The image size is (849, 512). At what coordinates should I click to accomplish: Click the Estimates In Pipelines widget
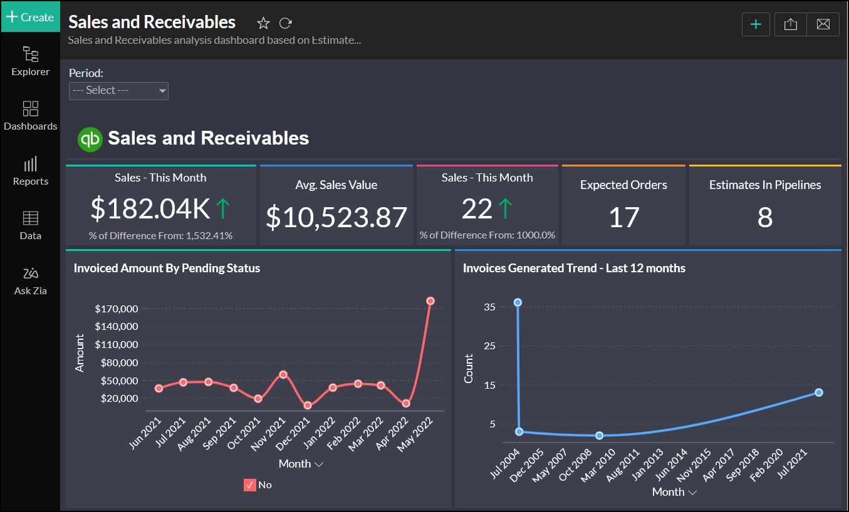pyautogui.click(x=764, y=206)
